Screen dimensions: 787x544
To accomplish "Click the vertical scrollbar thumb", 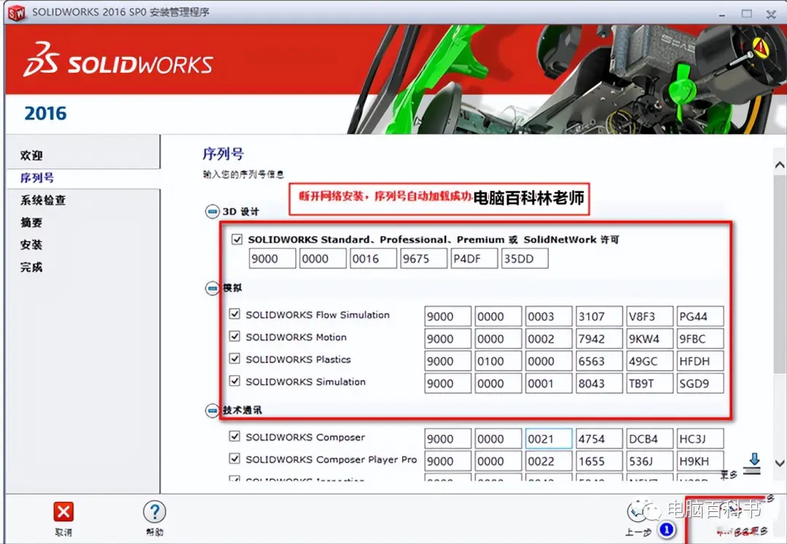I will point(779,275).
